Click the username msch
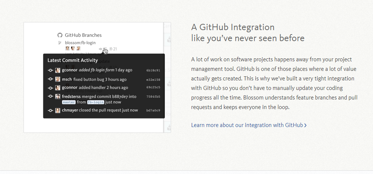This screenshot has width=373, height=174. [67, 79]
